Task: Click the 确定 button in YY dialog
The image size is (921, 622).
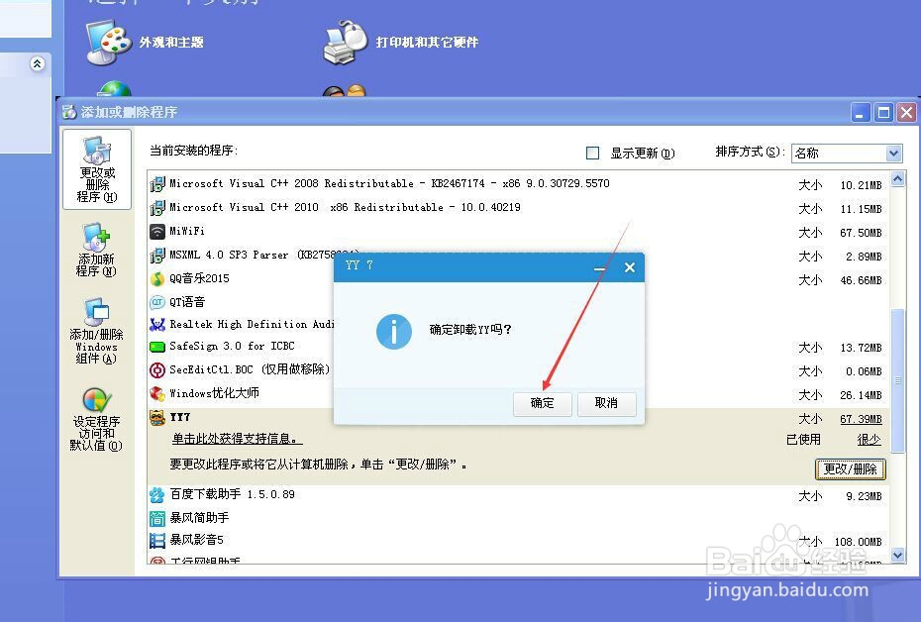Action: tap(542, 403)
